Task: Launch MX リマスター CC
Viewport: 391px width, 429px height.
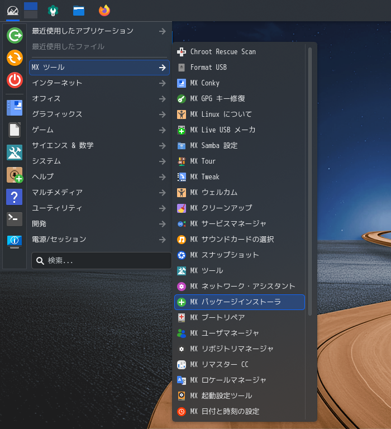Action: (240, 364)
